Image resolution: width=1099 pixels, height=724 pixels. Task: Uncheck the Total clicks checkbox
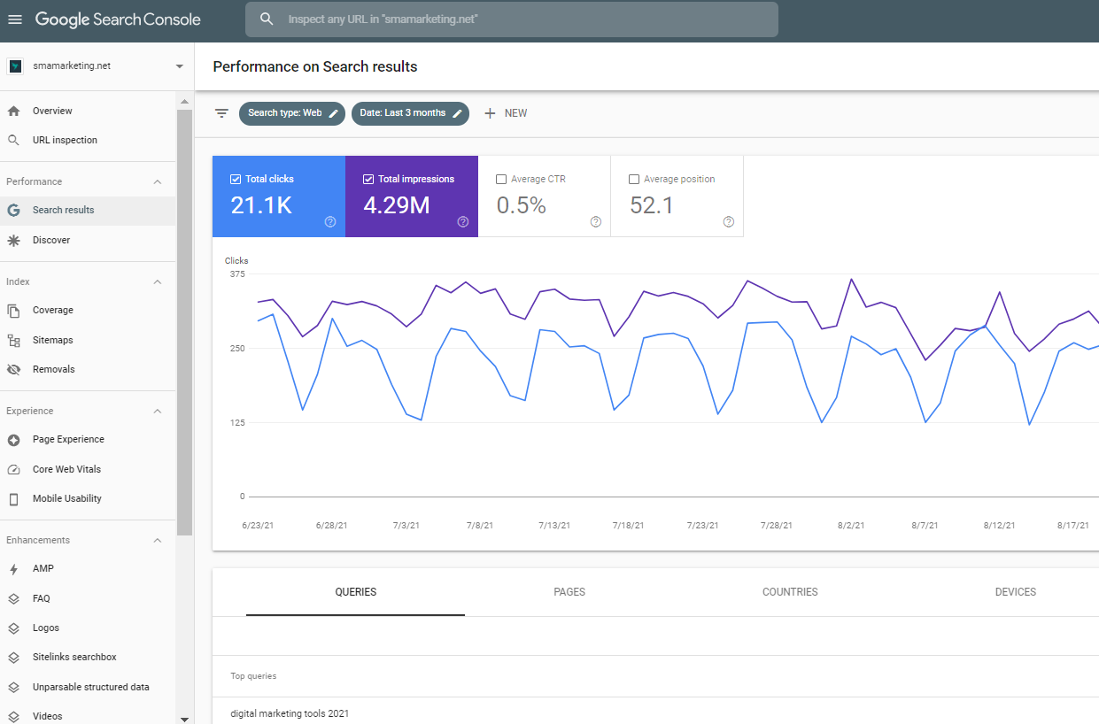click(235, 179)
